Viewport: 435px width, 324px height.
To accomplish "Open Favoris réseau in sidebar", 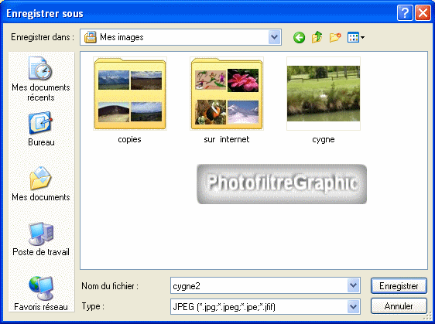I will tap(41, 293).
